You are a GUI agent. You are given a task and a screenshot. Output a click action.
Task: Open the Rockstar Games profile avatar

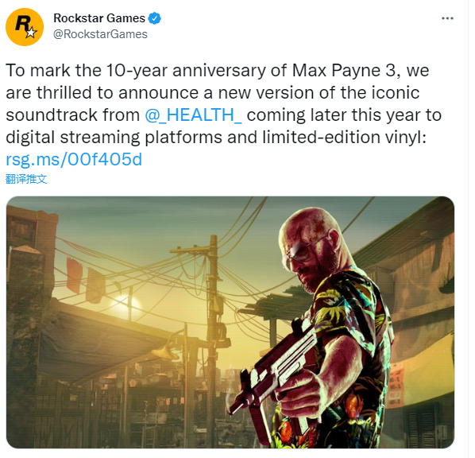(25, 27)
